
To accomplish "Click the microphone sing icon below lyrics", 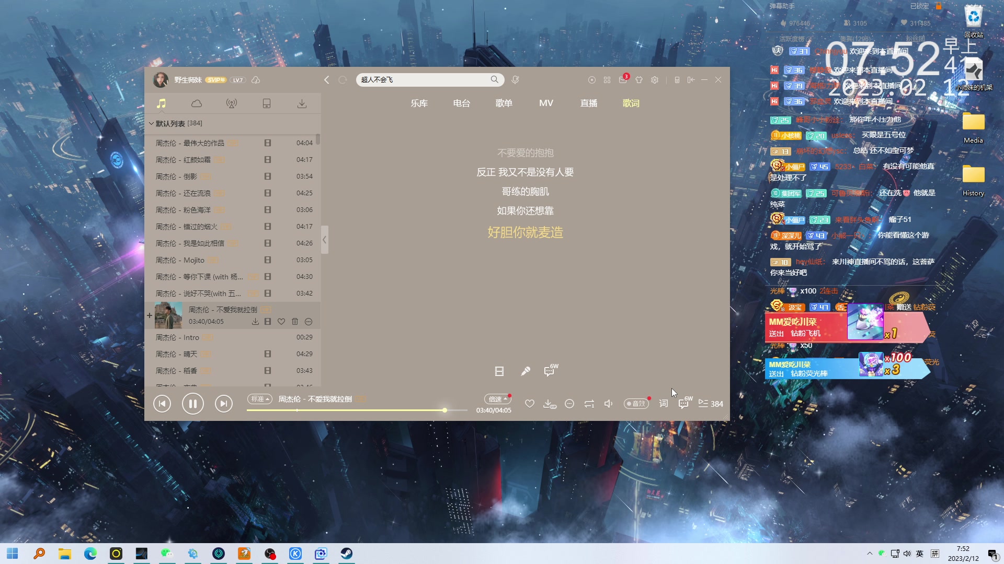I will [x=526, y=371].
